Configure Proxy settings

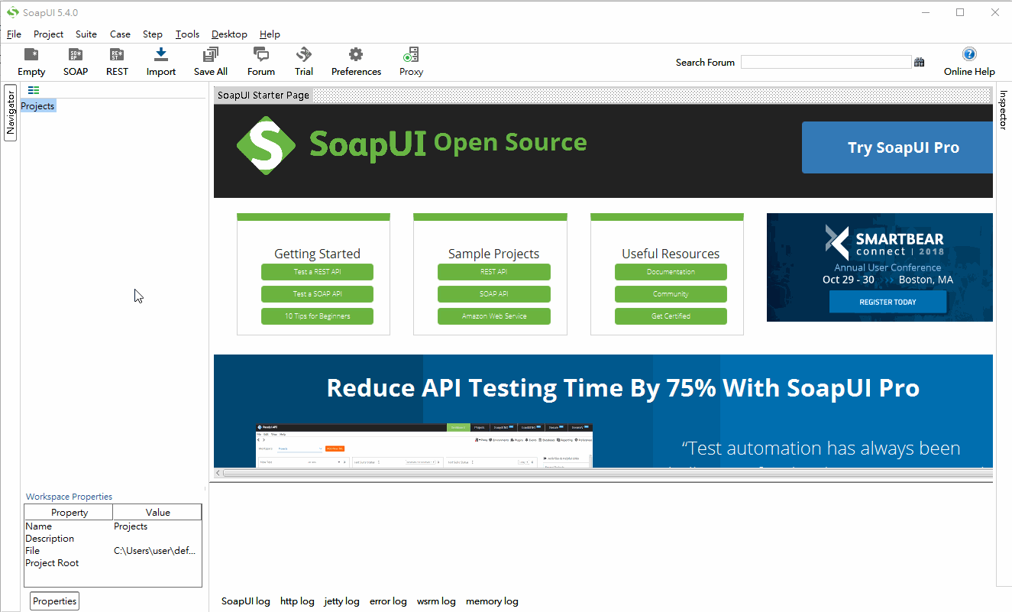click(410, 61)
